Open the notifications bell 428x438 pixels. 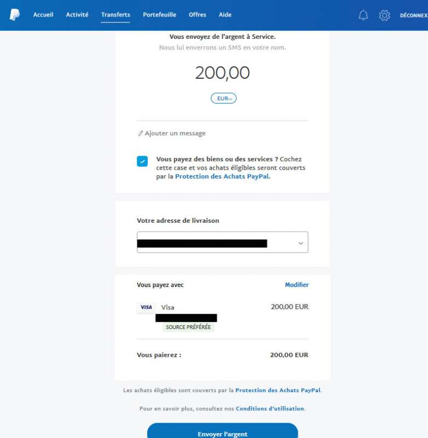[x=363, y=15]
